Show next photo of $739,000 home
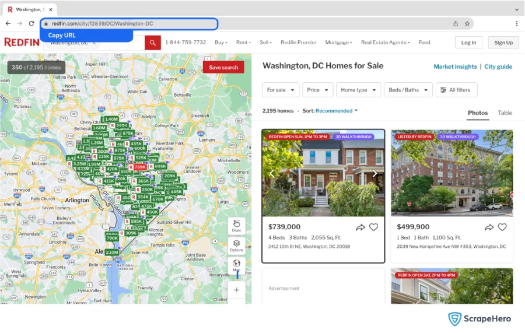This screenshot has height=333, width=525. pyautogui.click(x=374, y=173)
